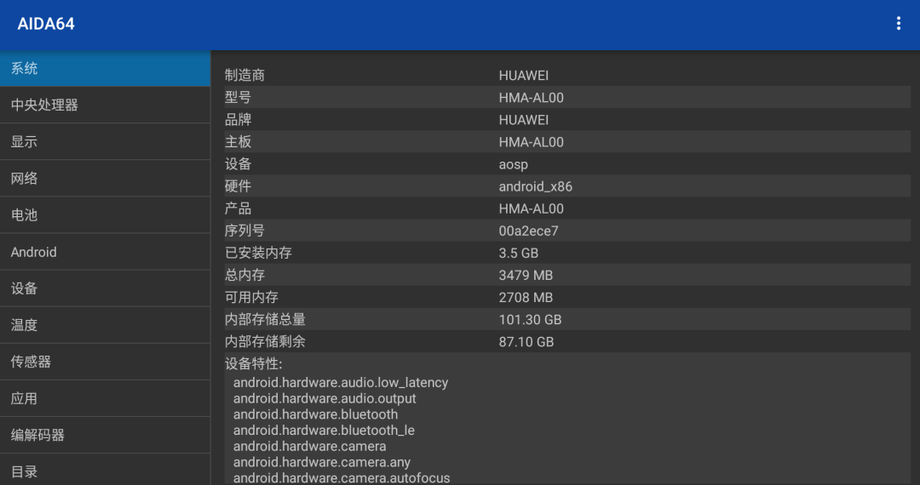Click the 可用内存 label
The width and height of the screenshot is (920, 485).
pos(251,298)
